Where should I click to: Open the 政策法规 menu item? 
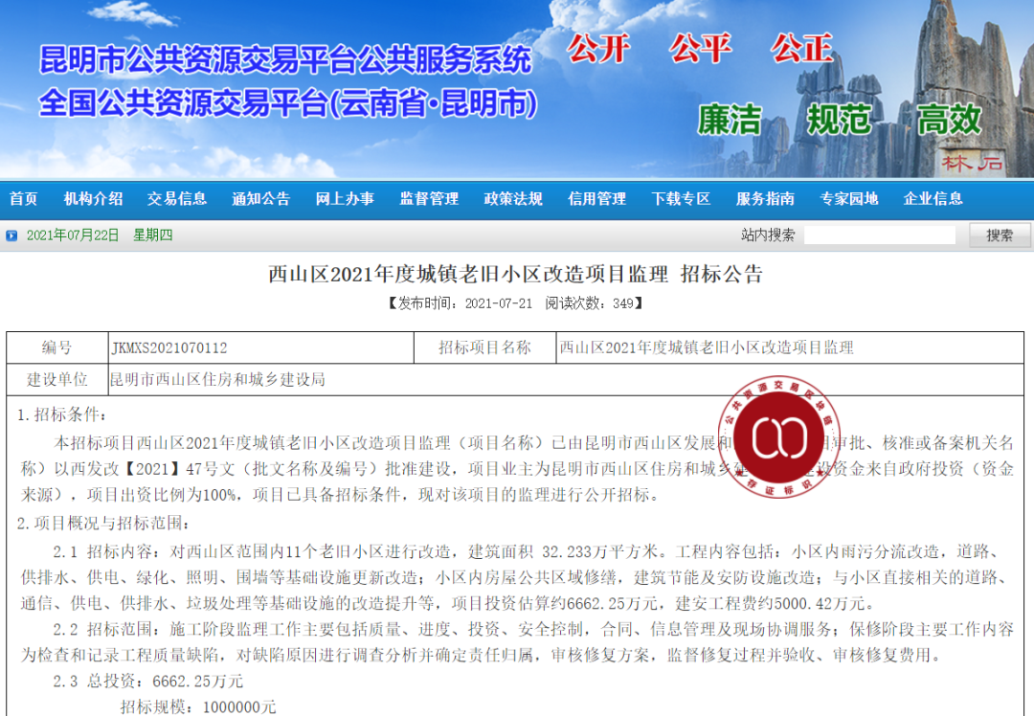coord(513,198)
